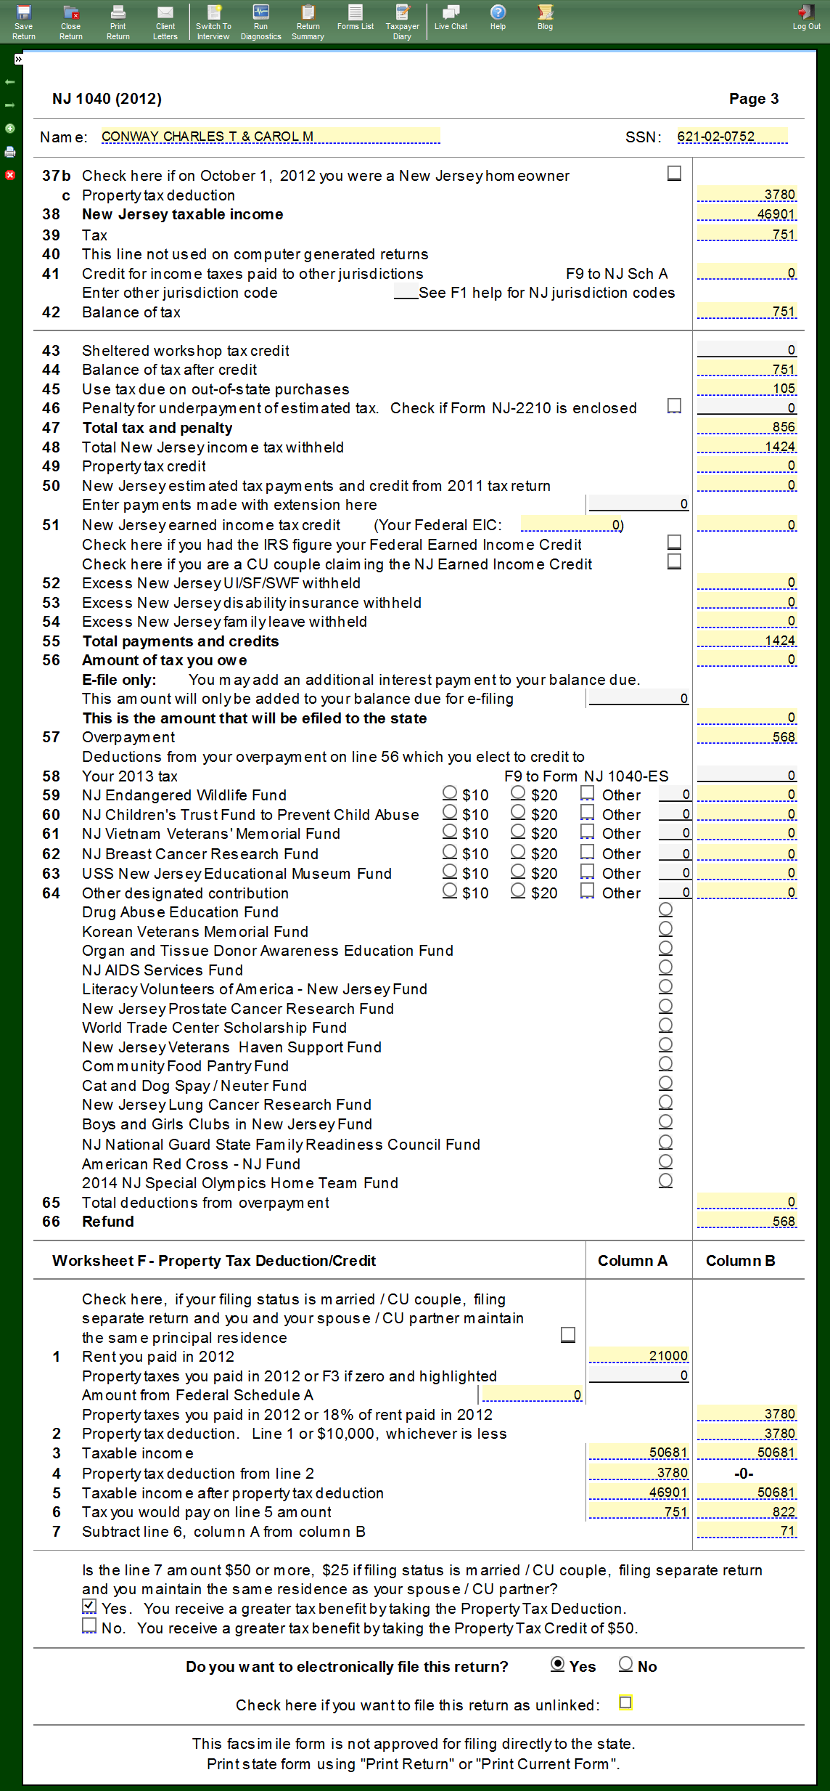The height and width of the screenshot is (1791, 830).
Task: Open Run Diagnostics from the toolbar
Action: pyautogui.click(x=260, y=22)
